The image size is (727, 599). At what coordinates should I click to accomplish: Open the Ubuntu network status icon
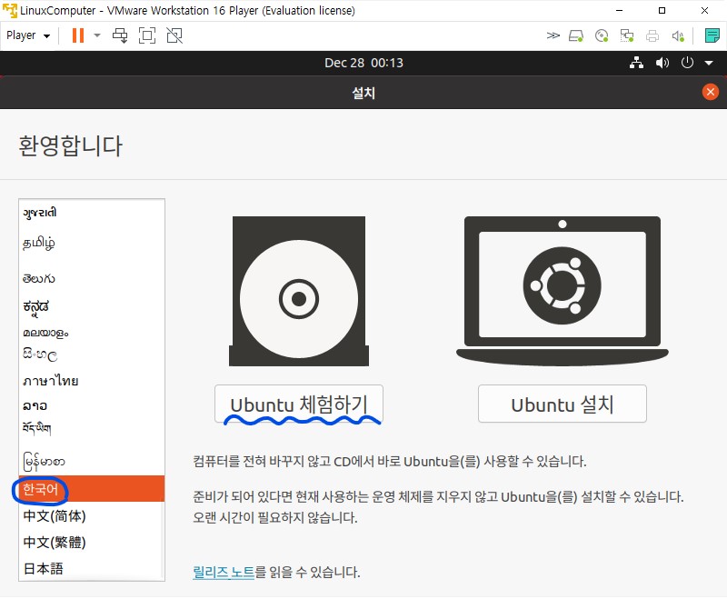pos(636,63)
